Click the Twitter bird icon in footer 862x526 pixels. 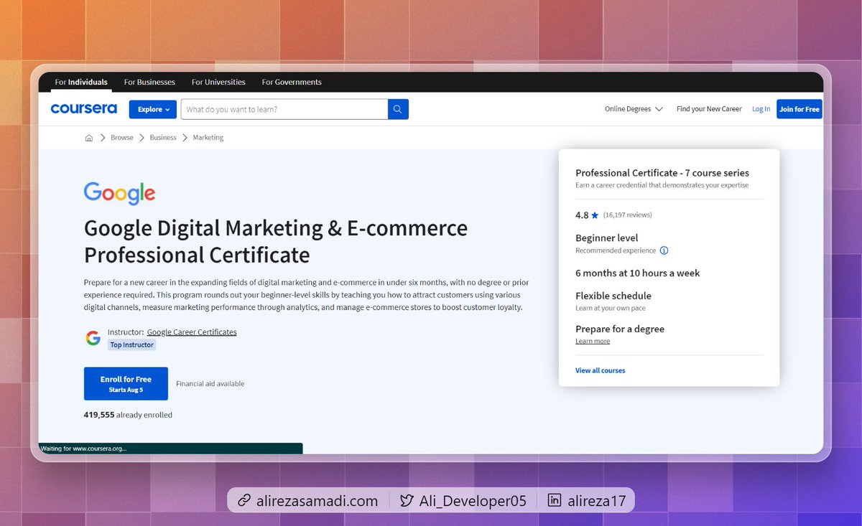coord(406,501)
